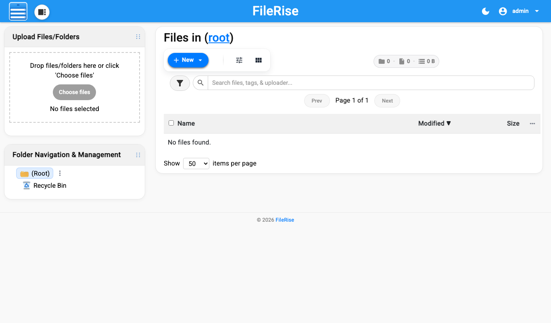This screenshot has height=323, width=551.
Task: Sort by the Modified column header
Action: pyautogui.click(x=434, y=124)
